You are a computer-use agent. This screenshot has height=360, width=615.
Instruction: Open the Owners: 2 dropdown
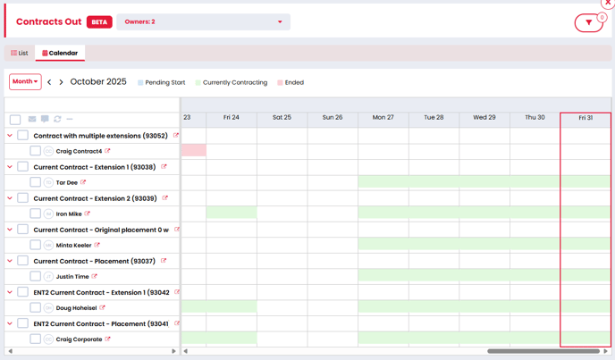click(203, 21)
